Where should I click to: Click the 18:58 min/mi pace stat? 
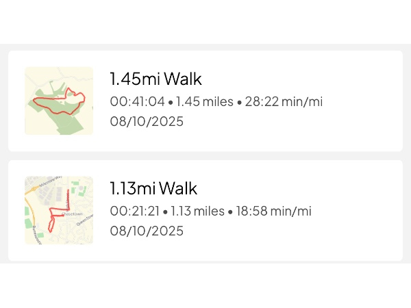click(273, 211)
